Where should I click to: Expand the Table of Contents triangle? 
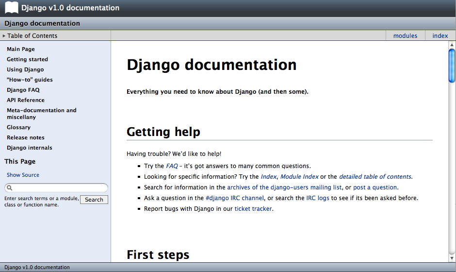[4, 35]
